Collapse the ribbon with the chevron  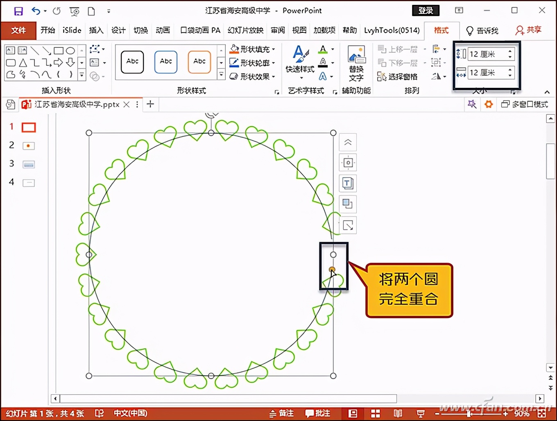[x=547, y=92]
